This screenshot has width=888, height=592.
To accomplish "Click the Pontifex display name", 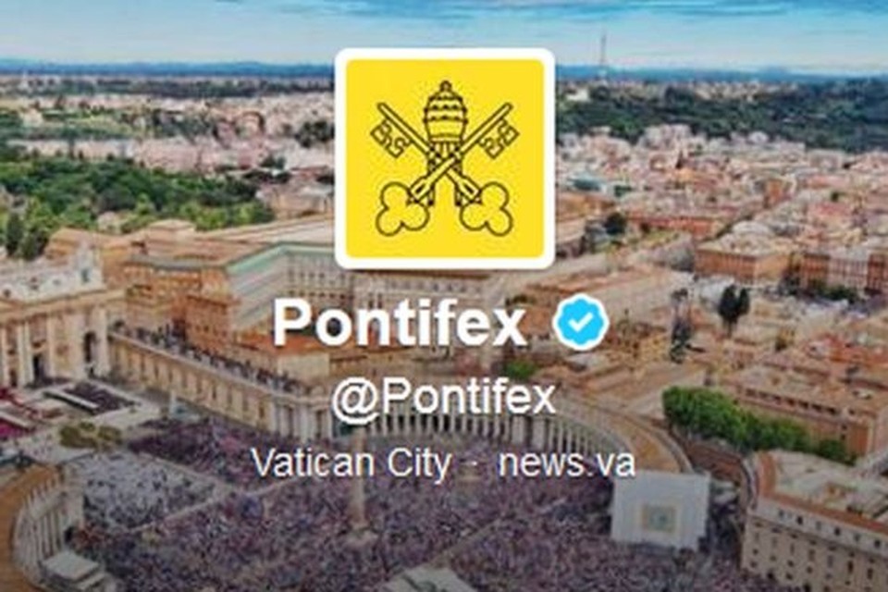I will coord(400,323).
